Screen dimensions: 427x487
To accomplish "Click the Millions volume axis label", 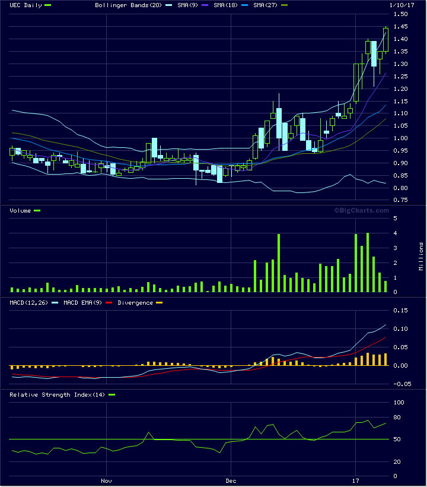I will (421, 256).
